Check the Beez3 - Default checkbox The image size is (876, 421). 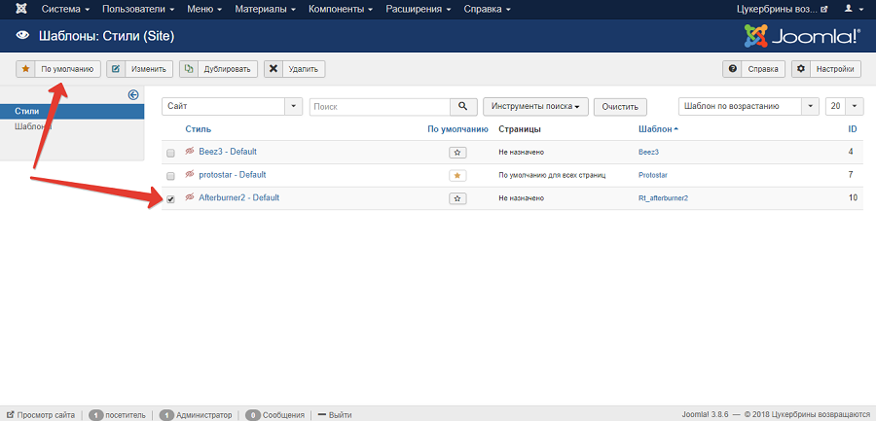point(171,154)
